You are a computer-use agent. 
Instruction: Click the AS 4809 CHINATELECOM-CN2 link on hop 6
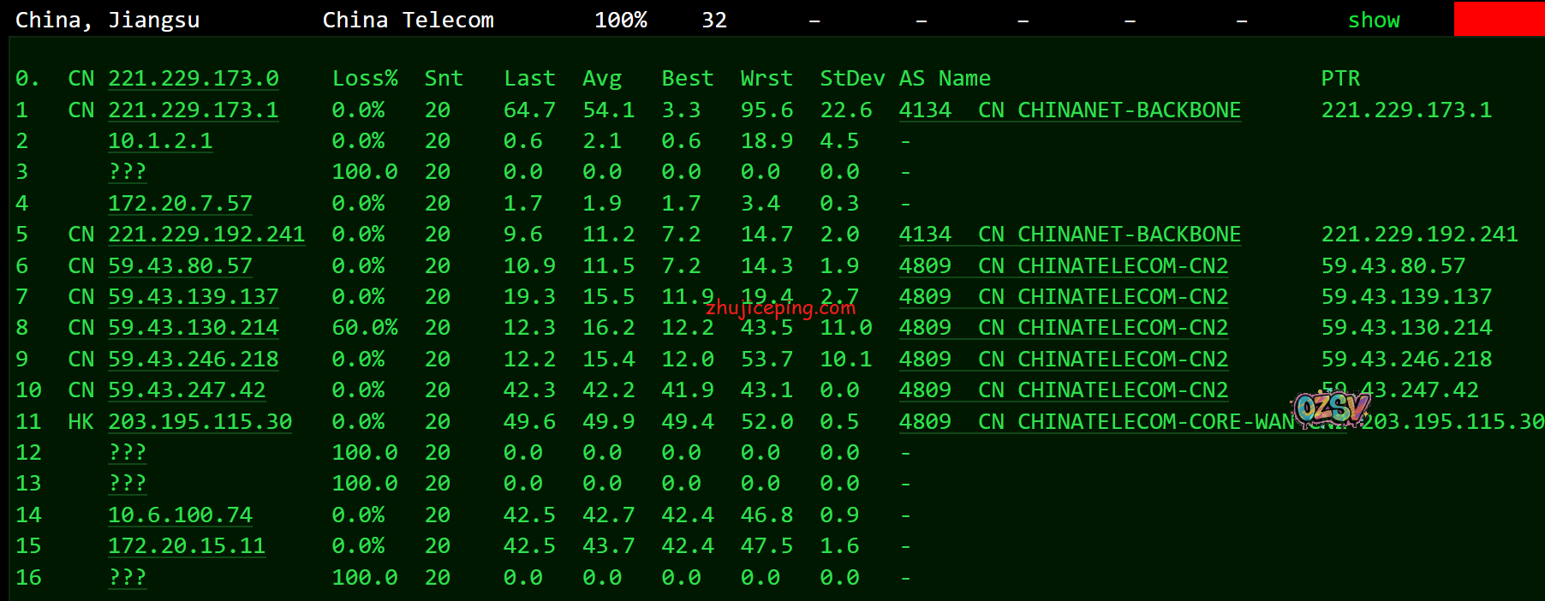(1063, 266)
